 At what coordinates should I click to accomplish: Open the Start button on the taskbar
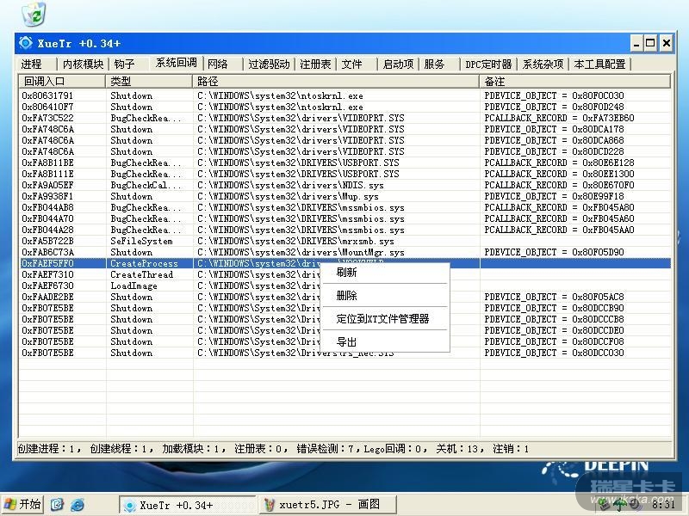pyautogui.click(x=22, y=504)
